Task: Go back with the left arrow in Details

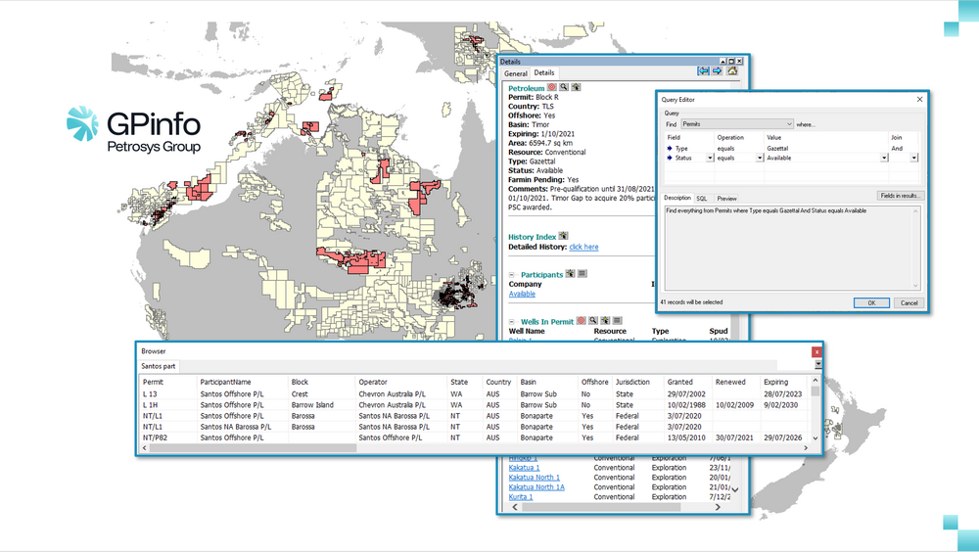Action: (703, 71)
